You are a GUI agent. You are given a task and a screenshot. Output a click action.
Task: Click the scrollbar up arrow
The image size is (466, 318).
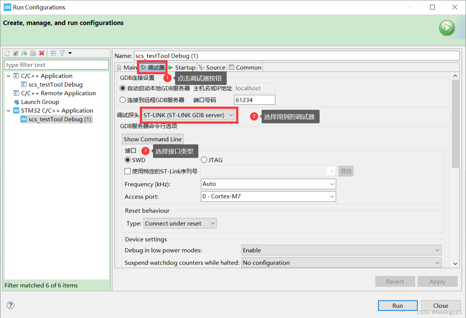455,76
